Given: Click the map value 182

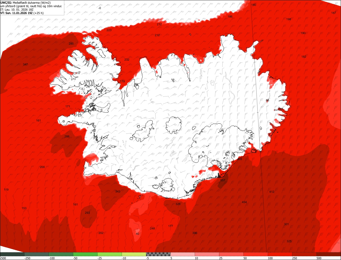Looking at the screenshot, I should (304, 57).
